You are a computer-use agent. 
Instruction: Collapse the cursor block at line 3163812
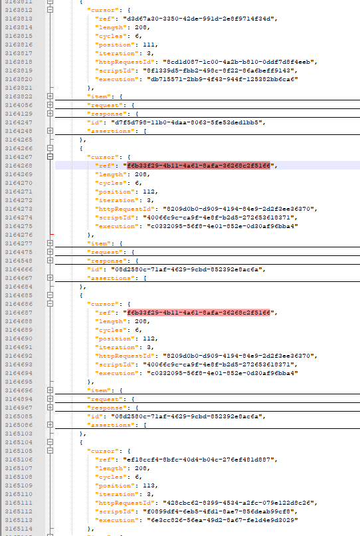50,10
